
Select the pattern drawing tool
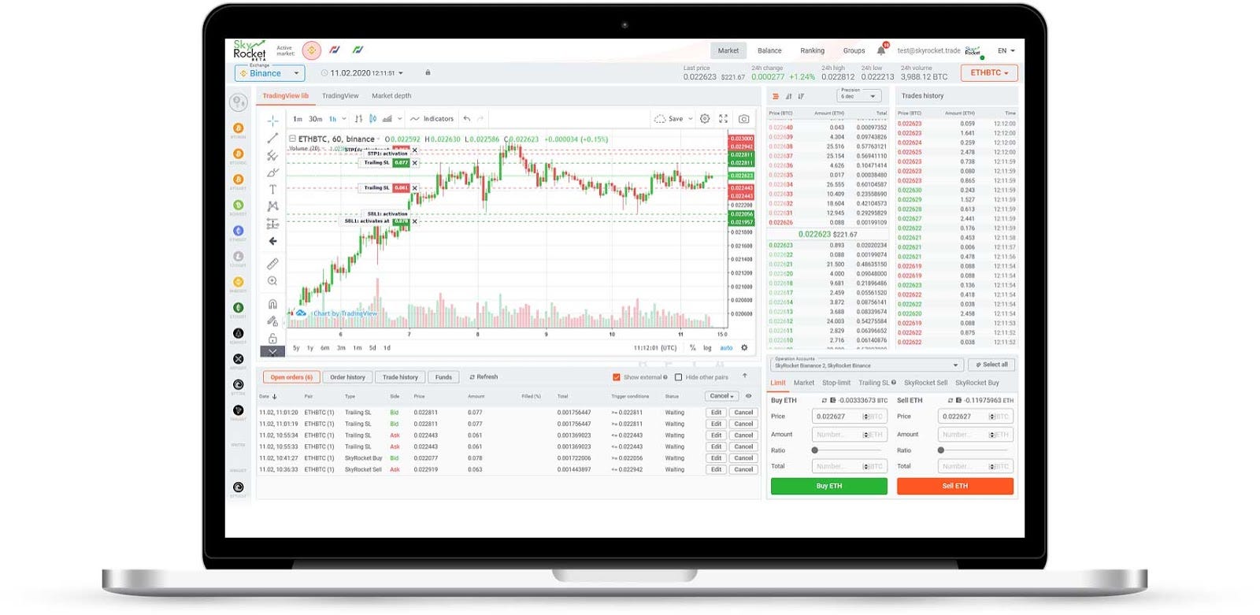(272, 206)
